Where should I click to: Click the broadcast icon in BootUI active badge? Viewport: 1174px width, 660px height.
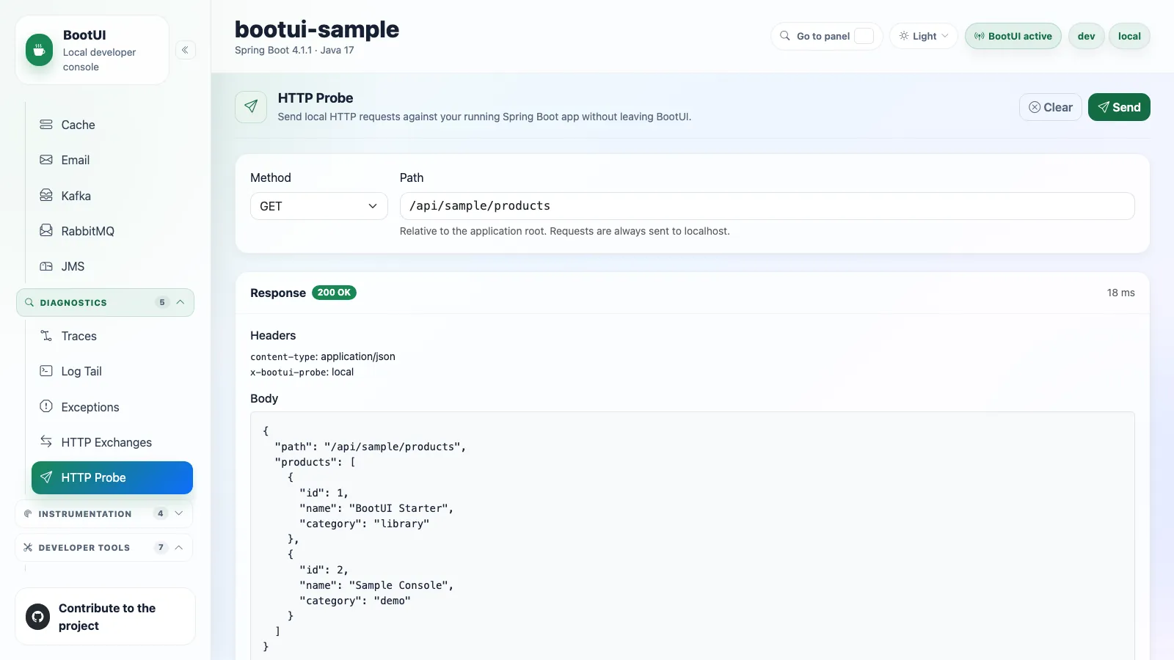[979, 36]
